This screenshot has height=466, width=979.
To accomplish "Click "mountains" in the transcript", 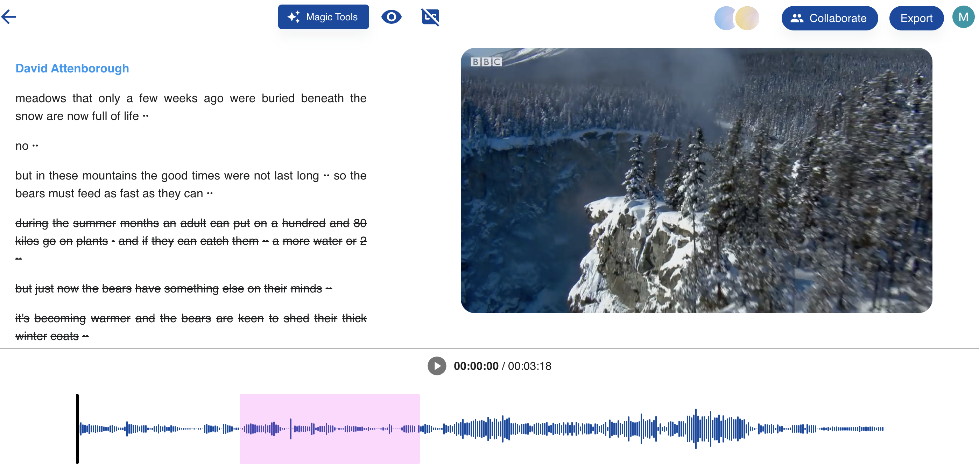I will coord(110,176).
